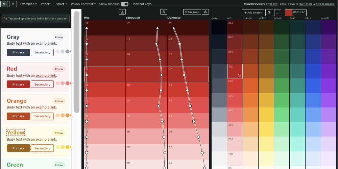Click the lightness handle at value 40

point(184,75)
